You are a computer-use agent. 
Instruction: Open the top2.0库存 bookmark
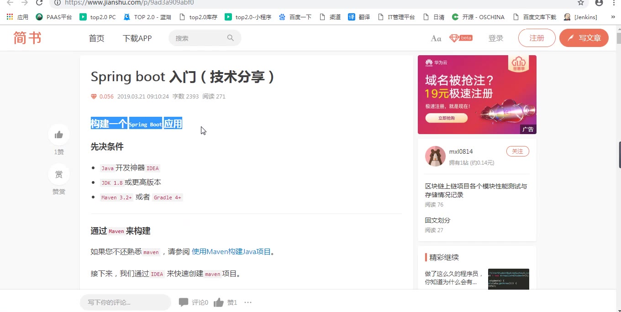tap(198, 17)
